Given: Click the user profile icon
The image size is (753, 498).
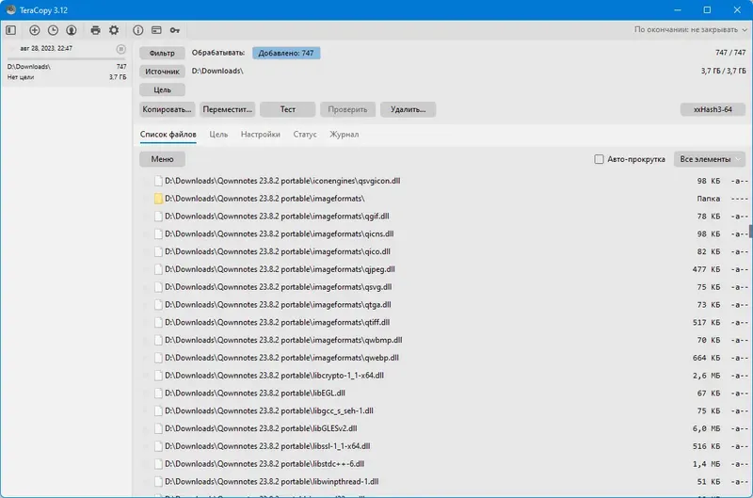Looking at the screenshot, I should [x=72, y=30].
